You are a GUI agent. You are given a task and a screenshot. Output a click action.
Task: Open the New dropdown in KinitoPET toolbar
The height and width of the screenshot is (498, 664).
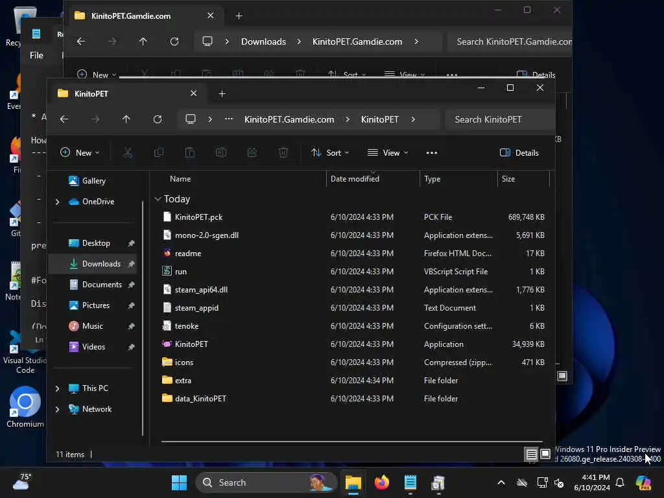tap(80, 153)
